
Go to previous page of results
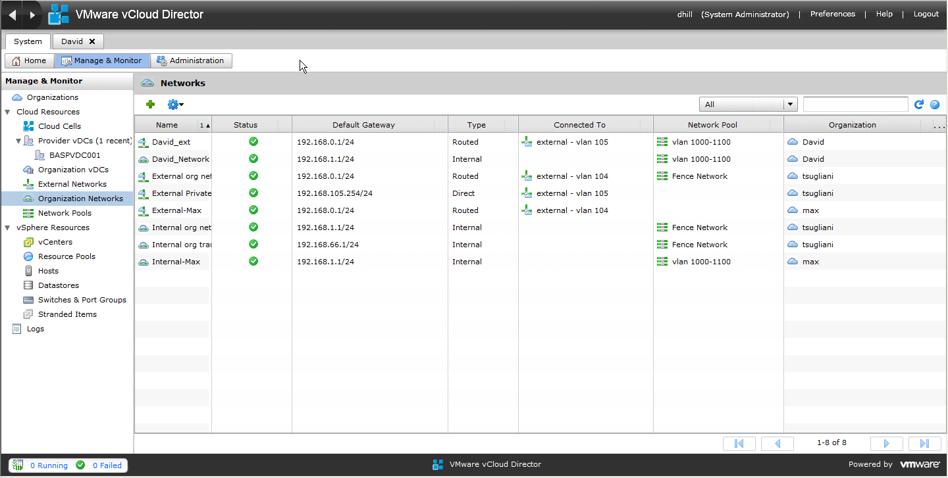click(777, 443)
